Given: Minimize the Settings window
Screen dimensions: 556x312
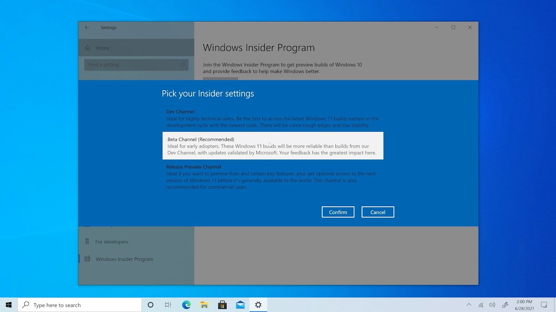Looking at the screenshot, I should point(437,27).
